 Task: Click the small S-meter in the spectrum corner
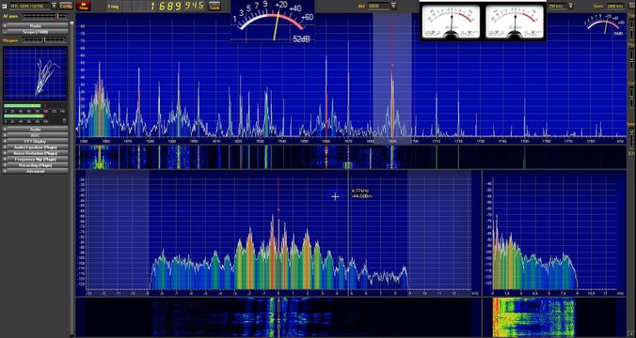(x=605, y=25)
